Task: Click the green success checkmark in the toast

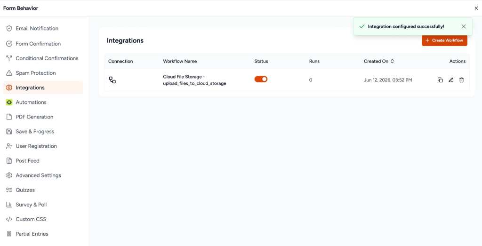Action: click(362, 26)
